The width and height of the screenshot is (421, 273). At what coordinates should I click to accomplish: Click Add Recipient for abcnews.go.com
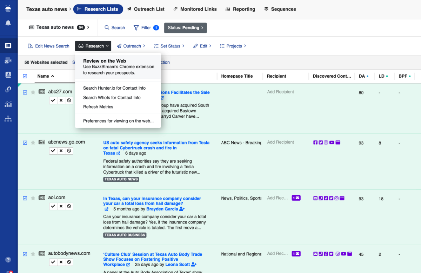point(280,142)
